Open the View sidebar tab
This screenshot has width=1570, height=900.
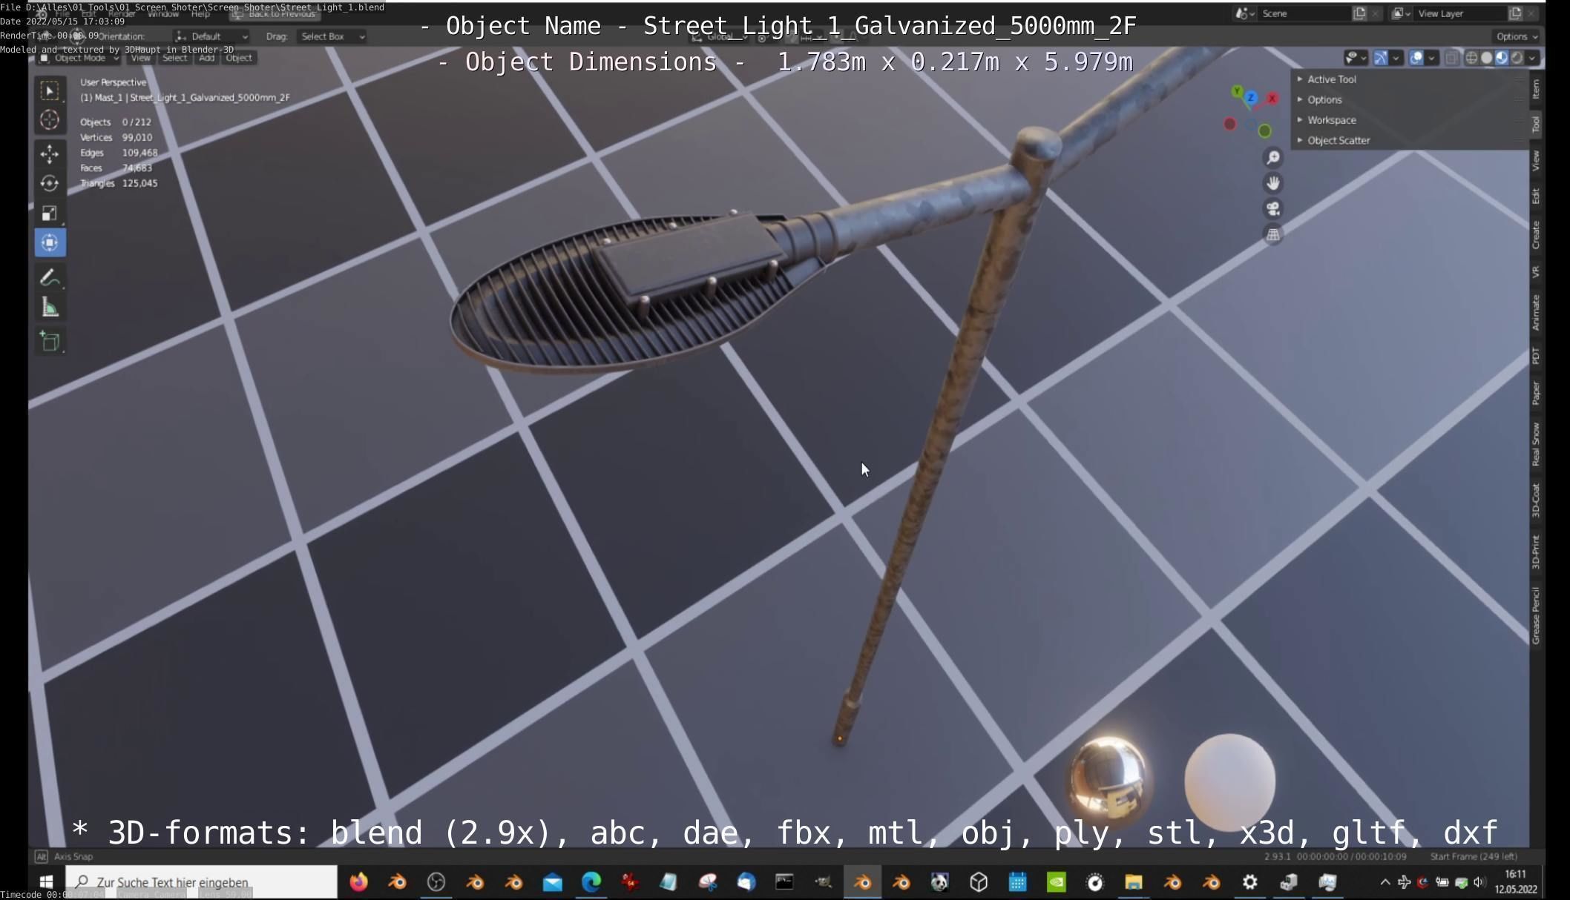click(1536, 160)
